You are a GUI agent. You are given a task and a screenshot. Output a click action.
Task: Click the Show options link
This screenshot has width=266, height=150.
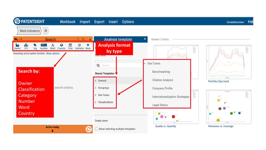pyautogui.click(x=53, y=53)
